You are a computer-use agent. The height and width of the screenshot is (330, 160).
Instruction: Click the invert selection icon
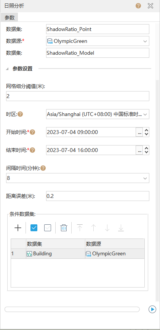click(48, 228)
